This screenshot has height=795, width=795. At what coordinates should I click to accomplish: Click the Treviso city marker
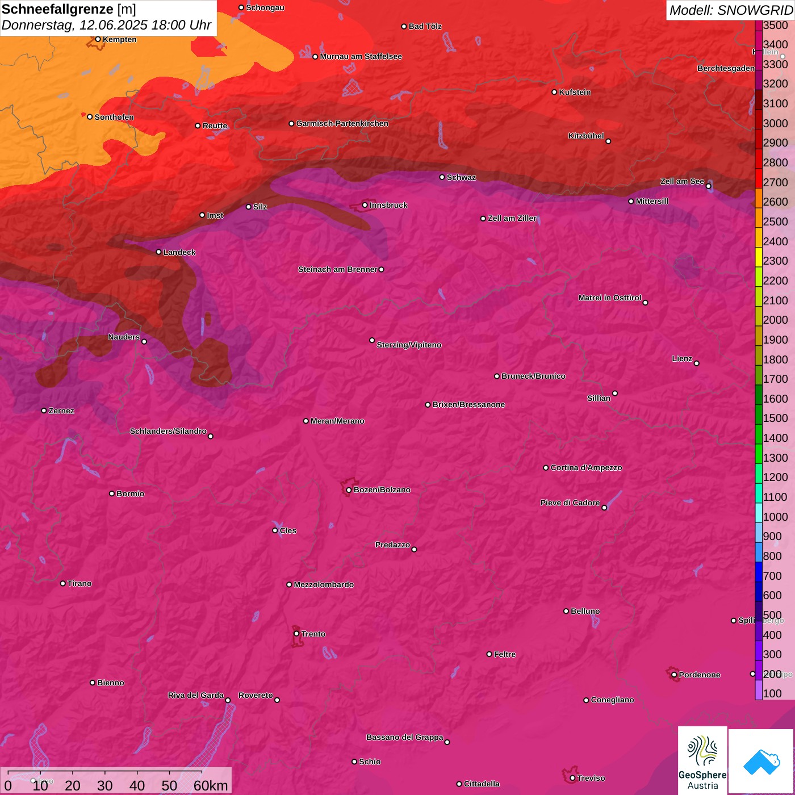click(x=572, y=778)
